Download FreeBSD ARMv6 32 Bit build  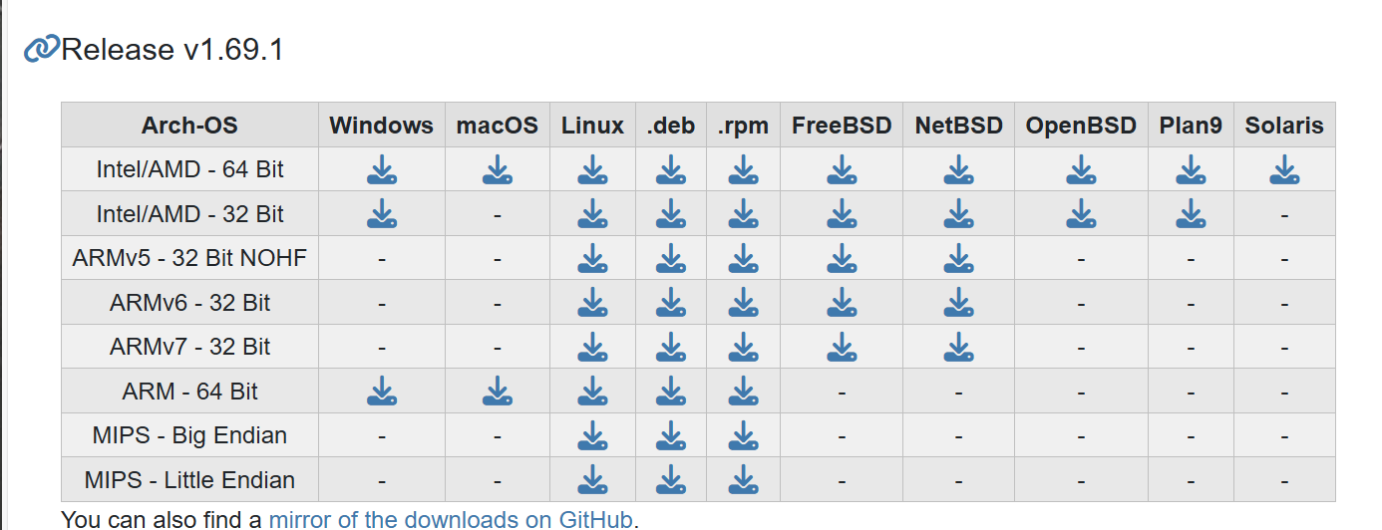(x=842, y=303)
